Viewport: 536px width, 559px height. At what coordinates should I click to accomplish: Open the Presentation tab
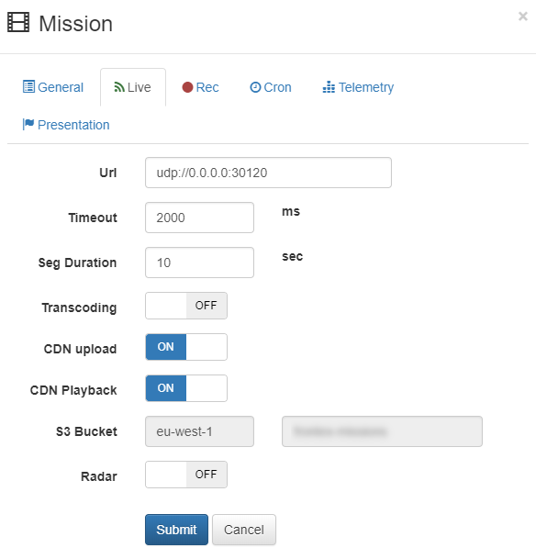tap(66, 125)
